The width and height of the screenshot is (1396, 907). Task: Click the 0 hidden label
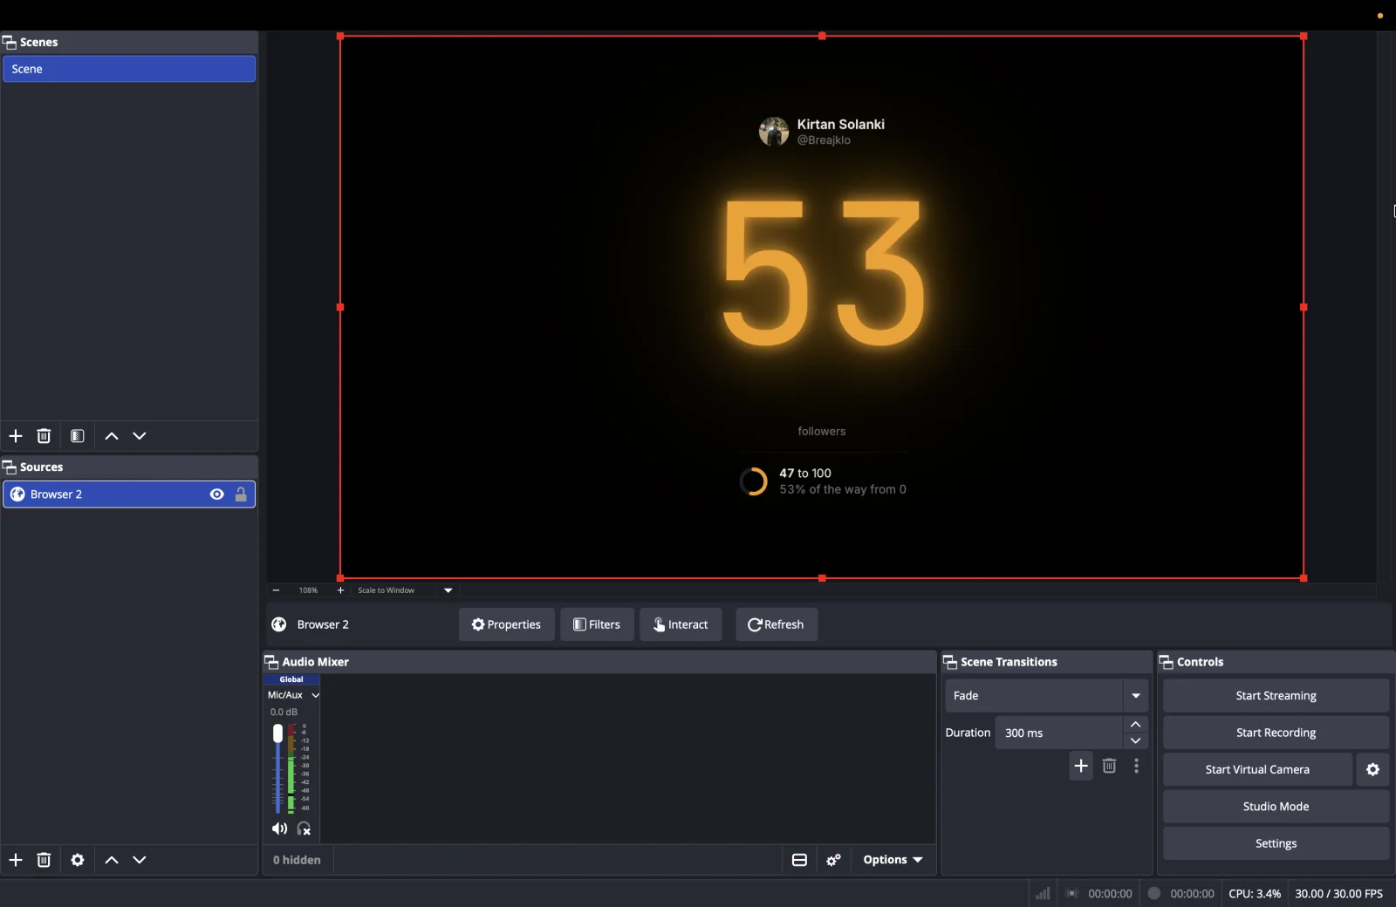tap(297, 860)
